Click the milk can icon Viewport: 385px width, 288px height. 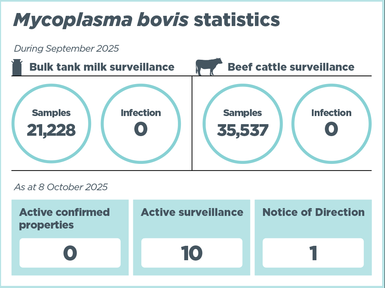coord(17,67)
